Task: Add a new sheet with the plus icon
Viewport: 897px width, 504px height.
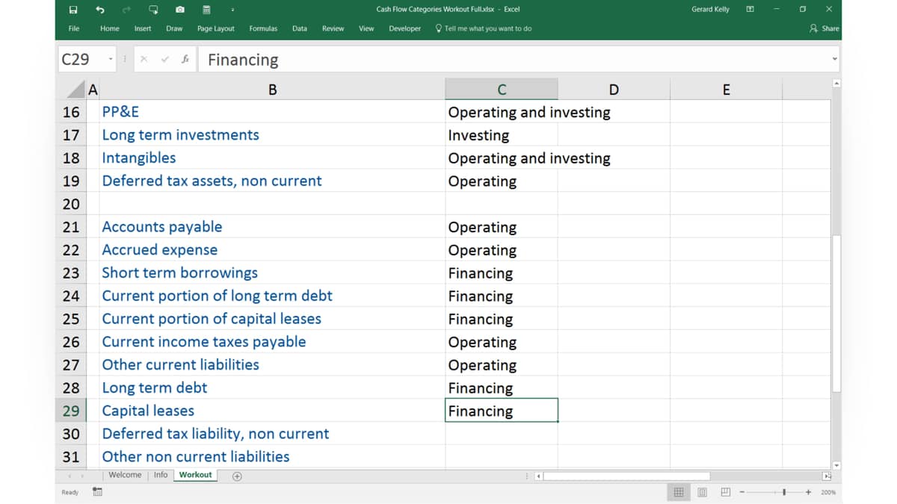Action: tap(237, 476)
